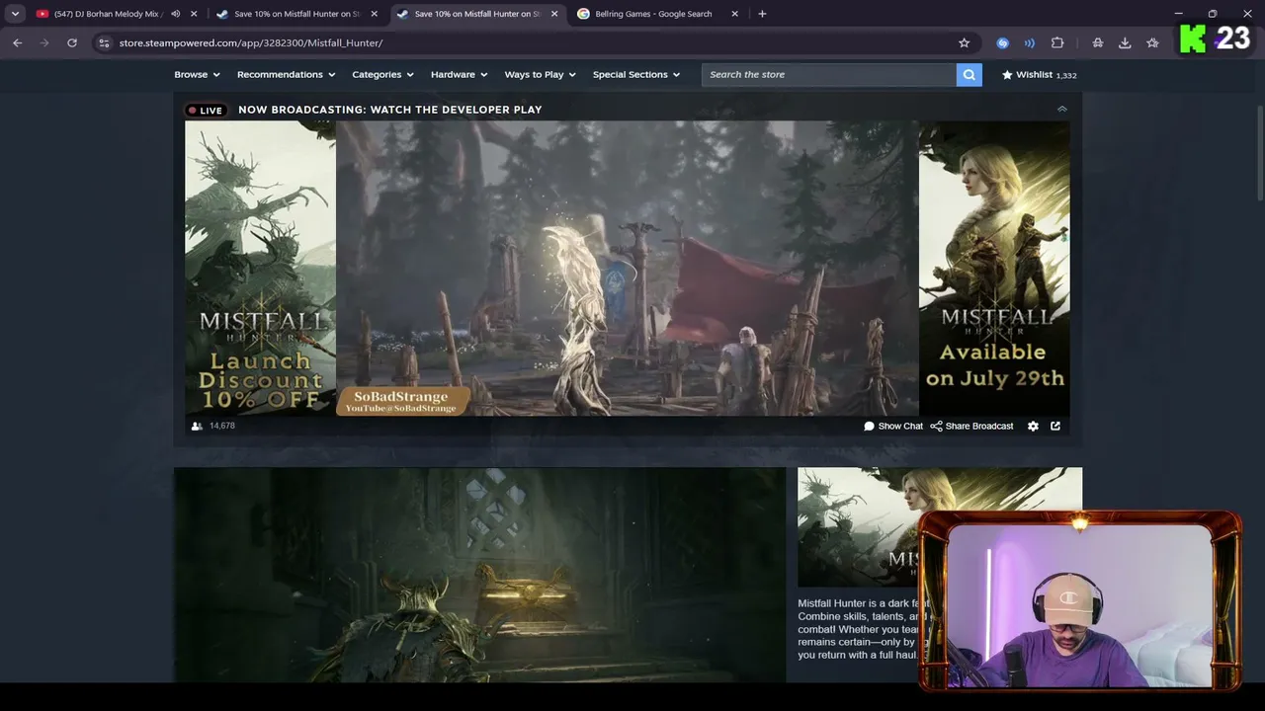Close the Bellring Games Google Search tab
This screenshot has width=1265, height=711.
734,14
